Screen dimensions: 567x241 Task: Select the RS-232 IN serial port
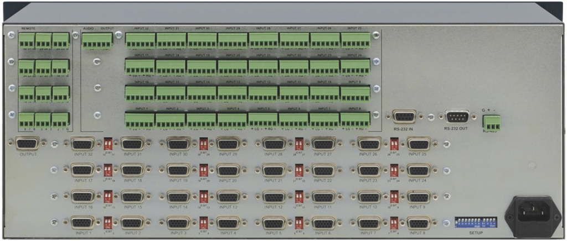(x=404, y=117)
